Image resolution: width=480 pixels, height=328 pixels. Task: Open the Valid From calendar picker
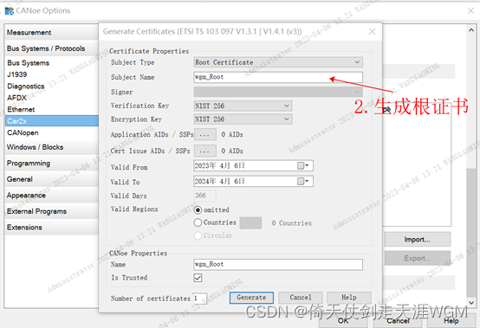coord(303,165)
